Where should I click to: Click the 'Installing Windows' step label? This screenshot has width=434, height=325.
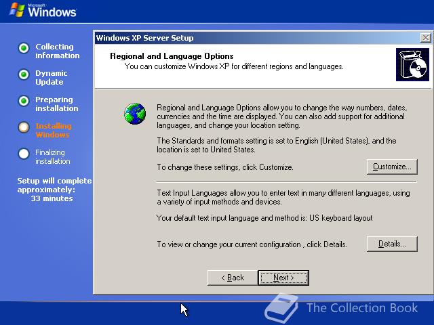tap(54, 131)
